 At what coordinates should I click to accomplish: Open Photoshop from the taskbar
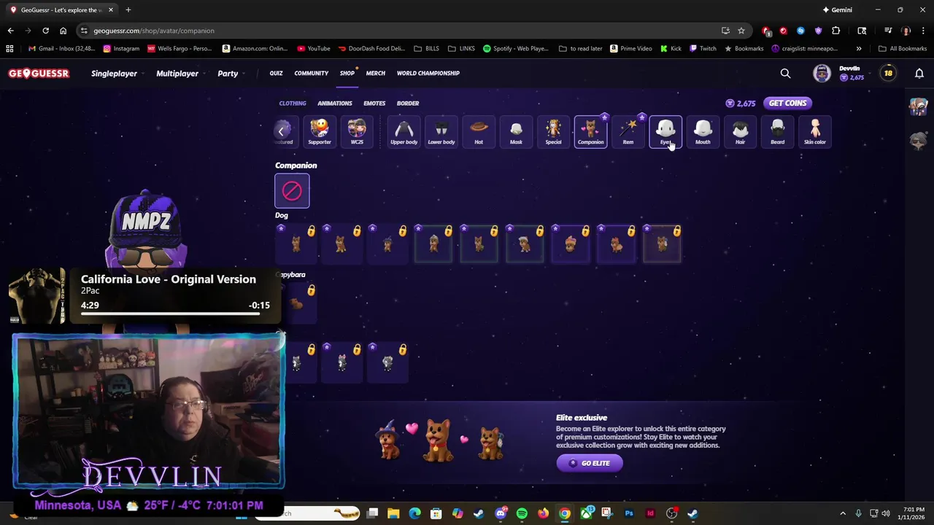(629, 513)
